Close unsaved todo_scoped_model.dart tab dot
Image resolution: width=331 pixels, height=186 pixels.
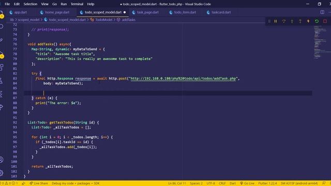pos(125,12)
